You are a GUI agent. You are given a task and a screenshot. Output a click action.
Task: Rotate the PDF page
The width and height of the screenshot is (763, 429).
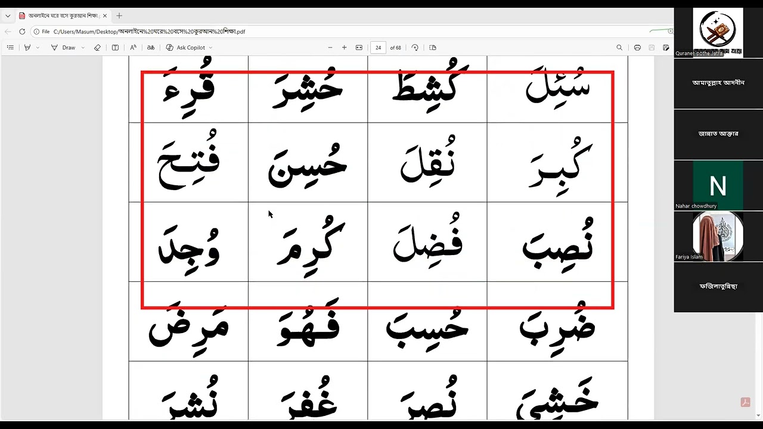pos(415,48)
